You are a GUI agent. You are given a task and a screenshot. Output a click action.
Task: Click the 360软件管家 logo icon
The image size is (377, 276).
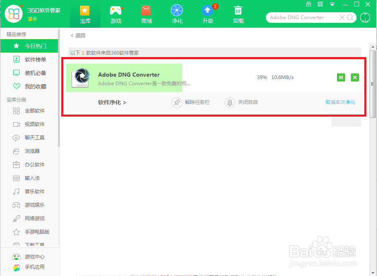click(x=14, y=14)
